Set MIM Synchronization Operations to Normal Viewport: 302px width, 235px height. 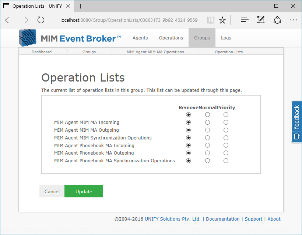tap(207, 138)
